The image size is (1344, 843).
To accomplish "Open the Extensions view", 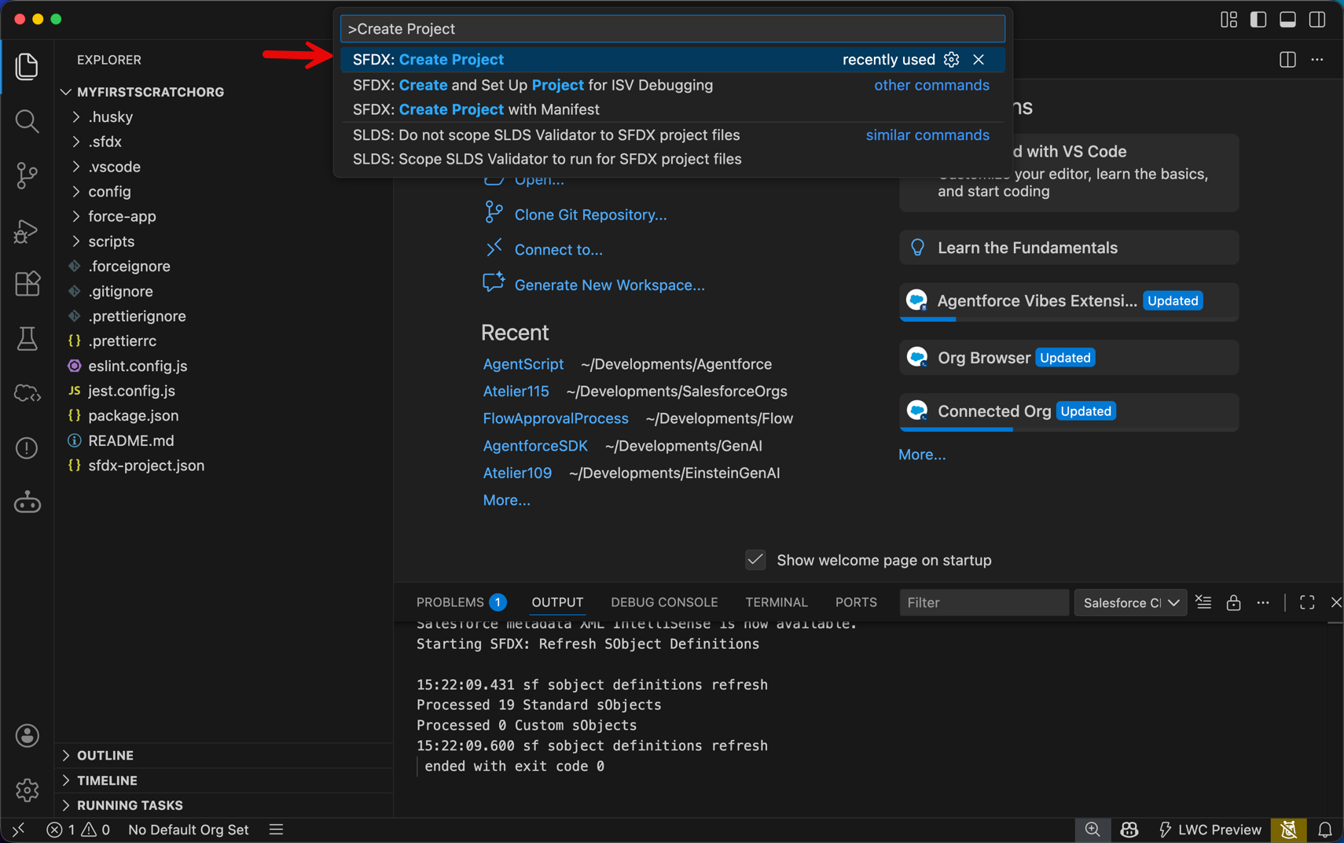I will coord(27,284).
